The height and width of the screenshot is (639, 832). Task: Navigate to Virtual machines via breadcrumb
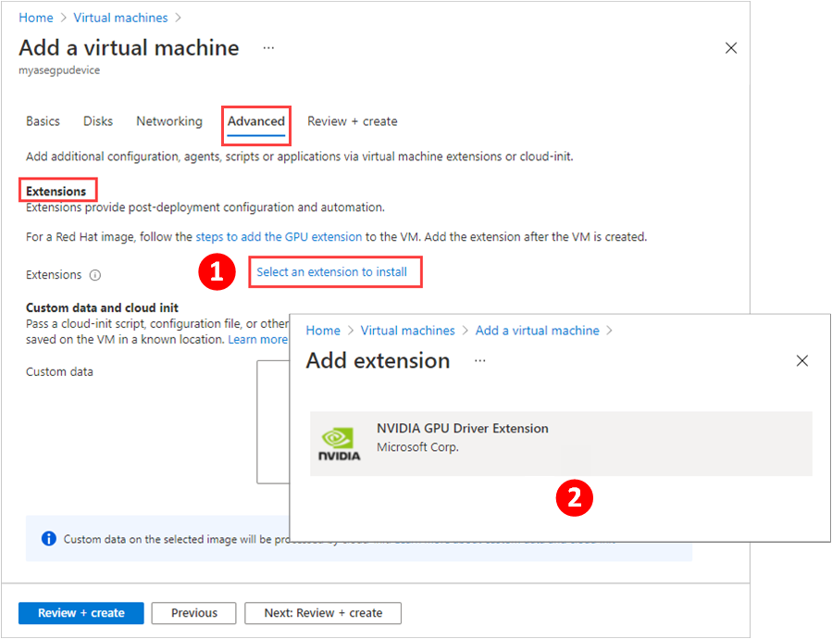coord(120,17)
